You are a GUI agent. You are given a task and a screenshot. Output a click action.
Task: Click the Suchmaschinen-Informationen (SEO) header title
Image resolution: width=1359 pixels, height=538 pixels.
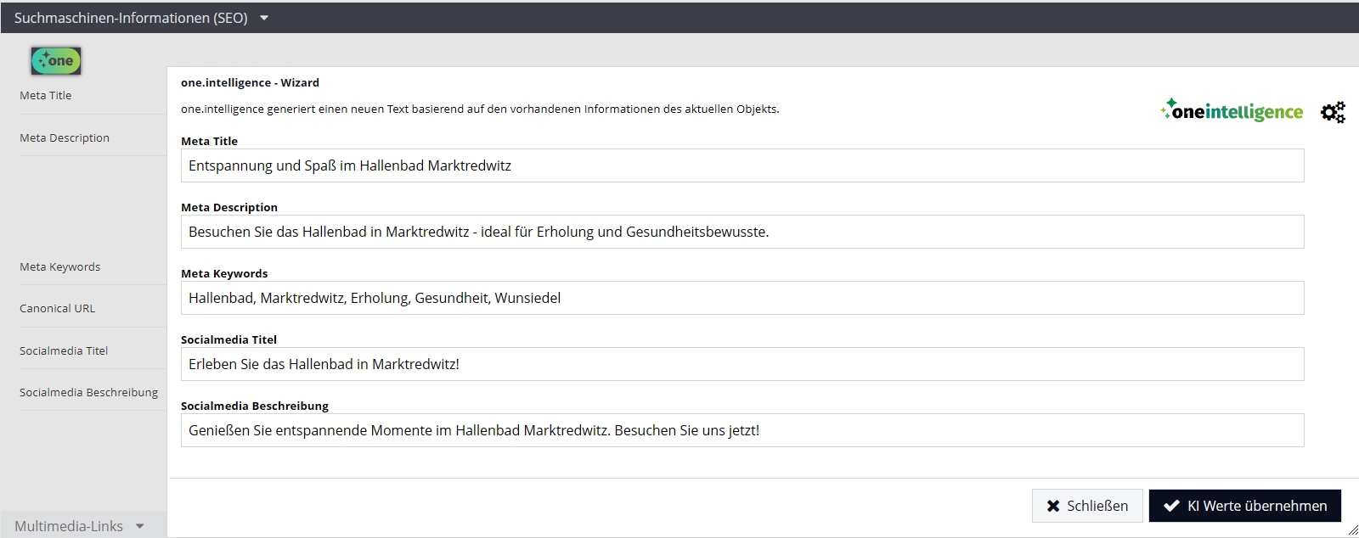131,18
